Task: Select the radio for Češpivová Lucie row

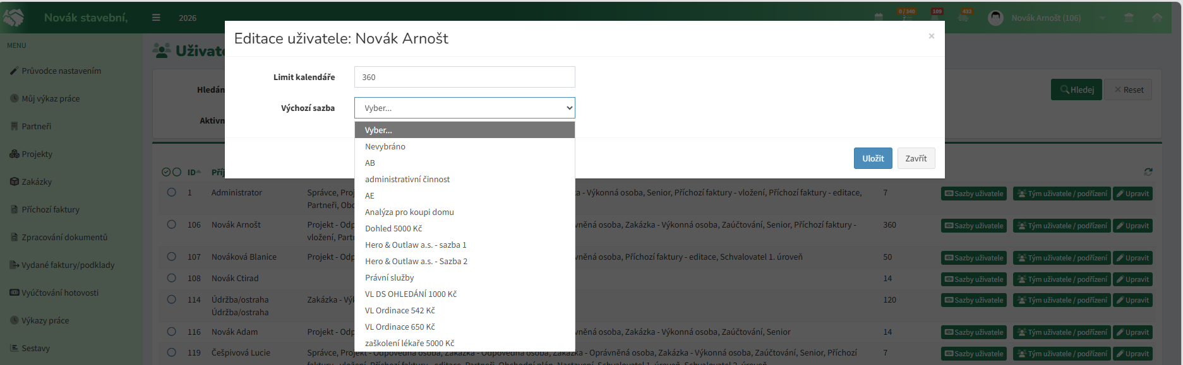Action: pyautogui.click(x=171, y=353)
